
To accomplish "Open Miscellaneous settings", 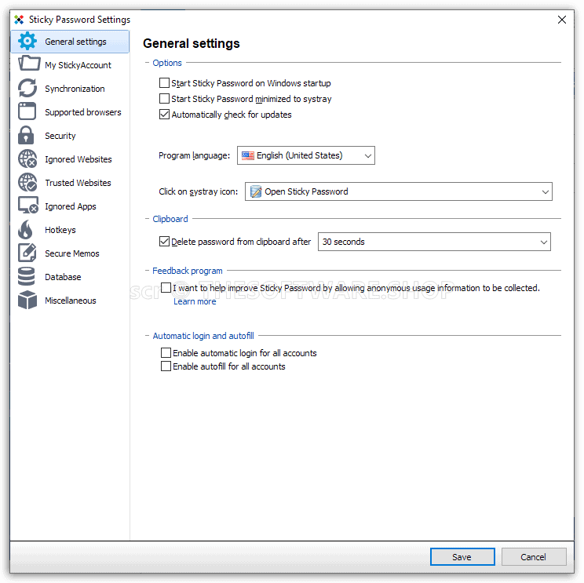I will pos(70,300).
